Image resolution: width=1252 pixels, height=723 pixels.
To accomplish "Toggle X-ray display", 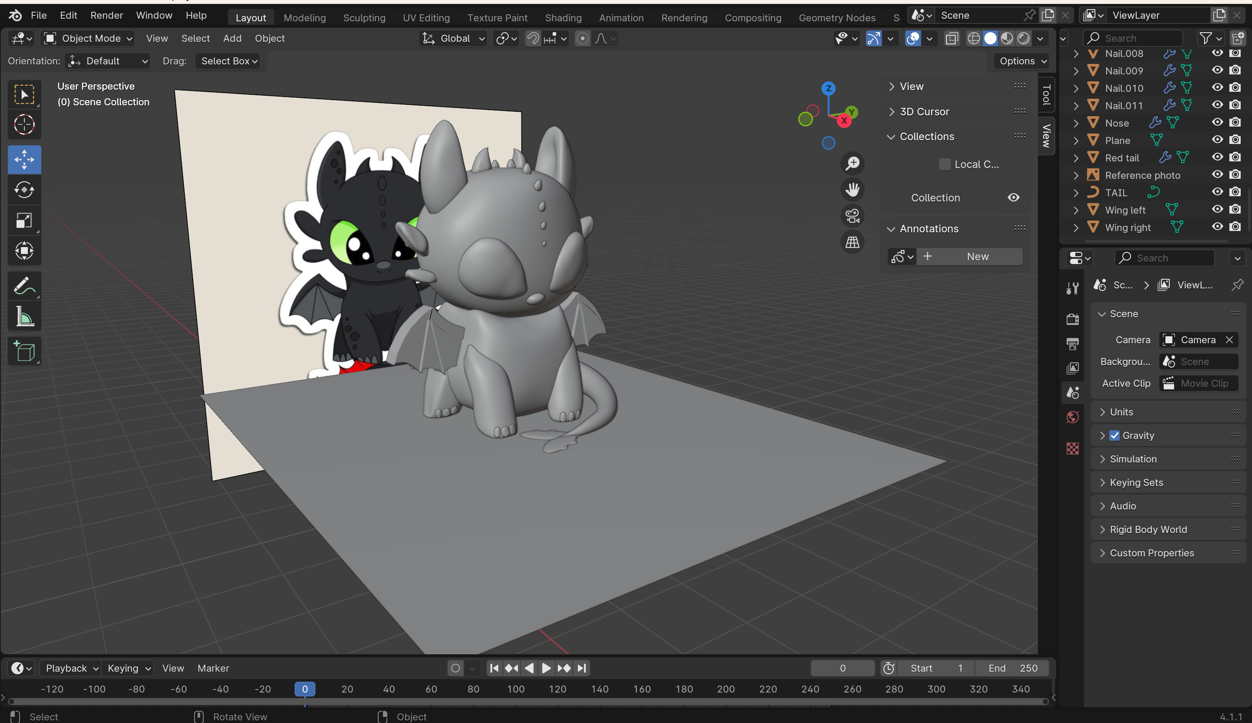I will point(952,38).
